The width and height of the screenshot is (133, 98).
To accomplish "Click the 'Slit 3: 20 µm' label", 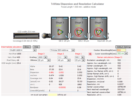I will (x=64, y=41).
